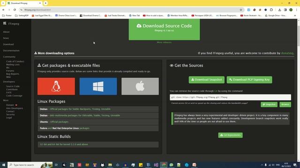Click the taskbar search box
The width and height of the screenshot is (300, 168).
point(30,165)
